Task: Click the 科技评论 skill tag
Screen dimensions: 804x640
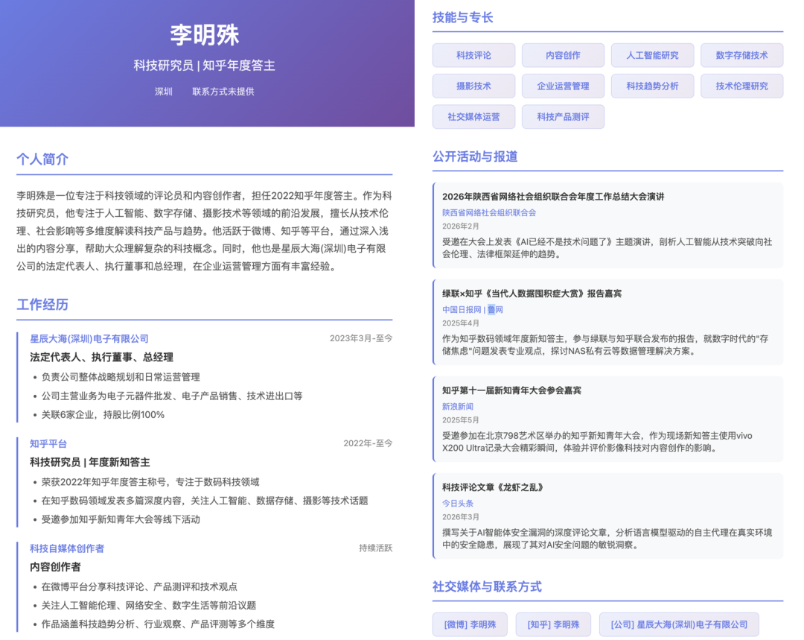Action: click(473, 55)
